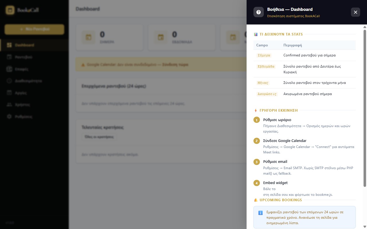Image resolution: width=367 pixels, height=229 pixels.
Task: Close the Βοήθεια help panel
Action: [x=356, y=12]
